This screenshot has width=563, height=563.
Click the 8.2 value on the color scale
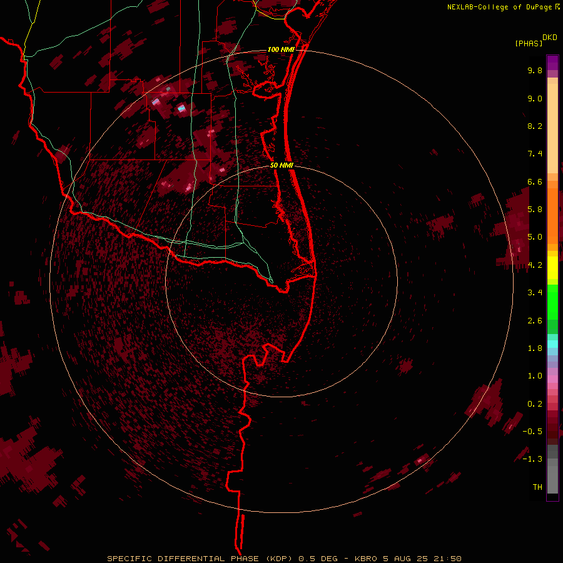coord(535,126)
